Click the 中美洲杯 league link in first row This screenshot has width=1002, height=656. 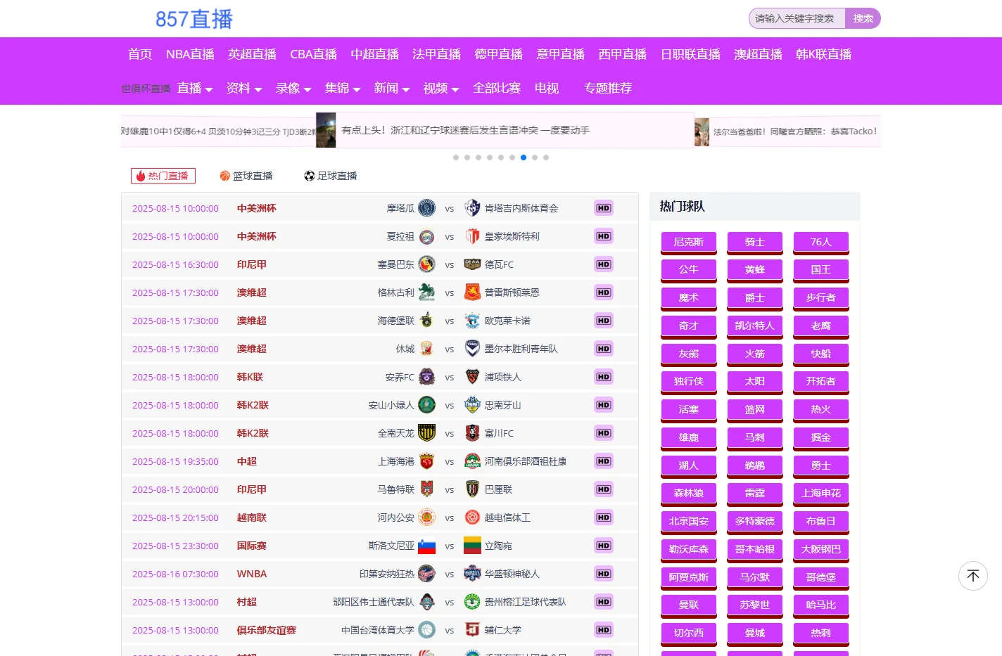pos(257,208)
